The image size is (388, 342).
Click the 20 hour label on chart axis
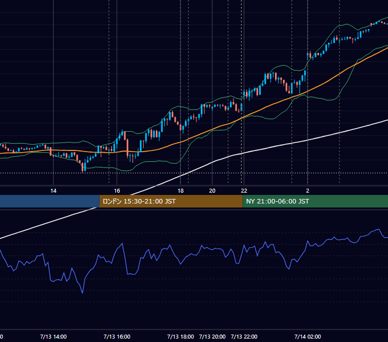[212, 191]
